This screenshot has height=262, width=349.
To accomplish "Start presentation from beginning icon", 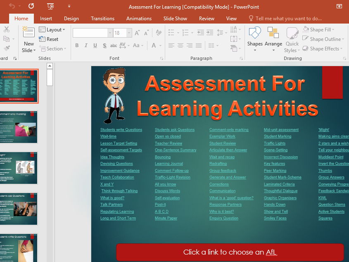I will 51,6.
